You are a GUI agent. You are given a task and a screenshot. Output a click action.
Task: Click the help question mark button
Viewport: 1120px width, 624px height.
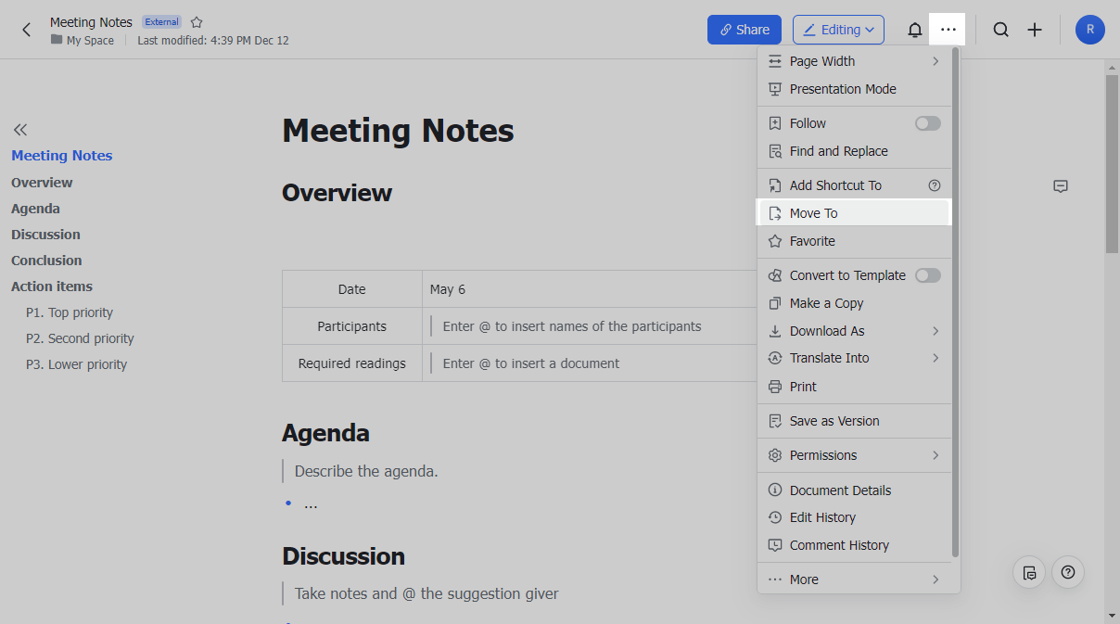coord(1068,572)
